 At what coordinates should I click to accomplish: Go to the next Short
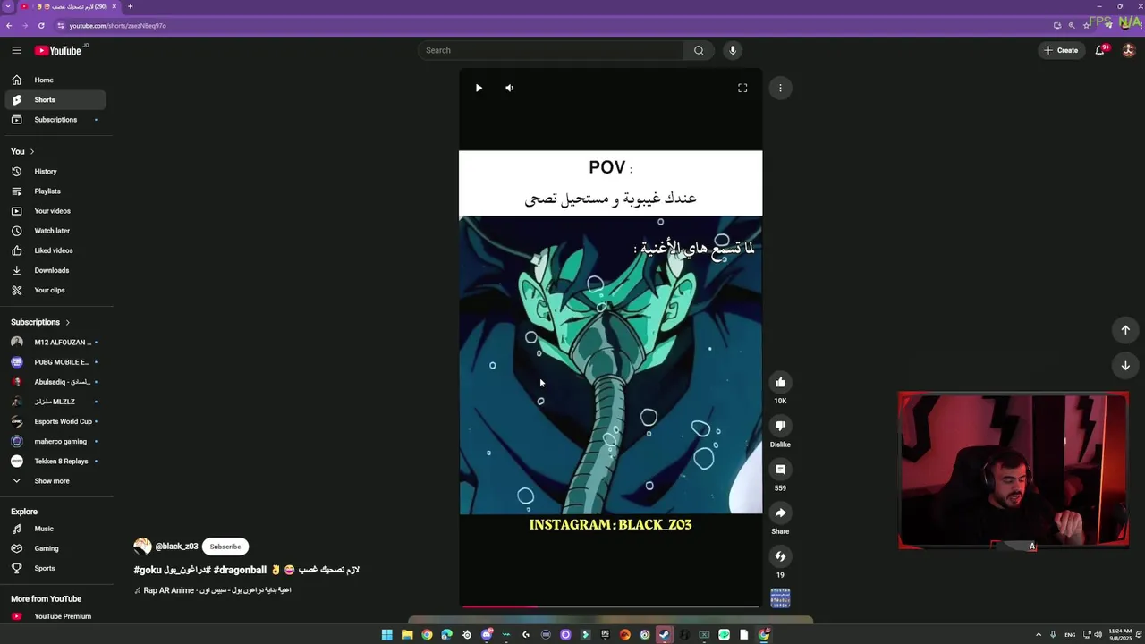tap(1125, 366)
